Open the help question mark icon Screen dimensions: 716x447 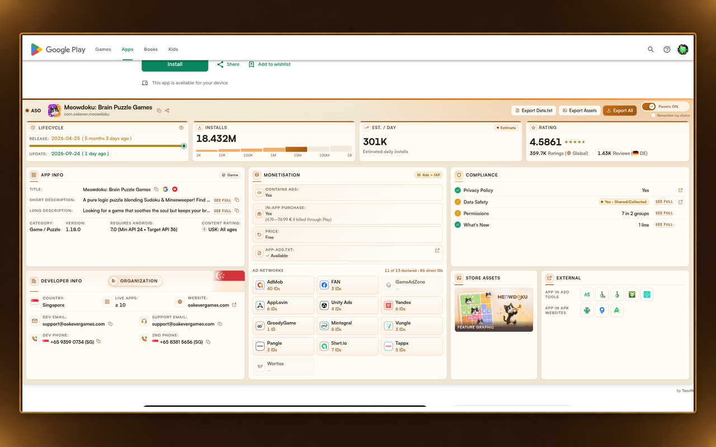pyautogui.click(x=667, y=49)
